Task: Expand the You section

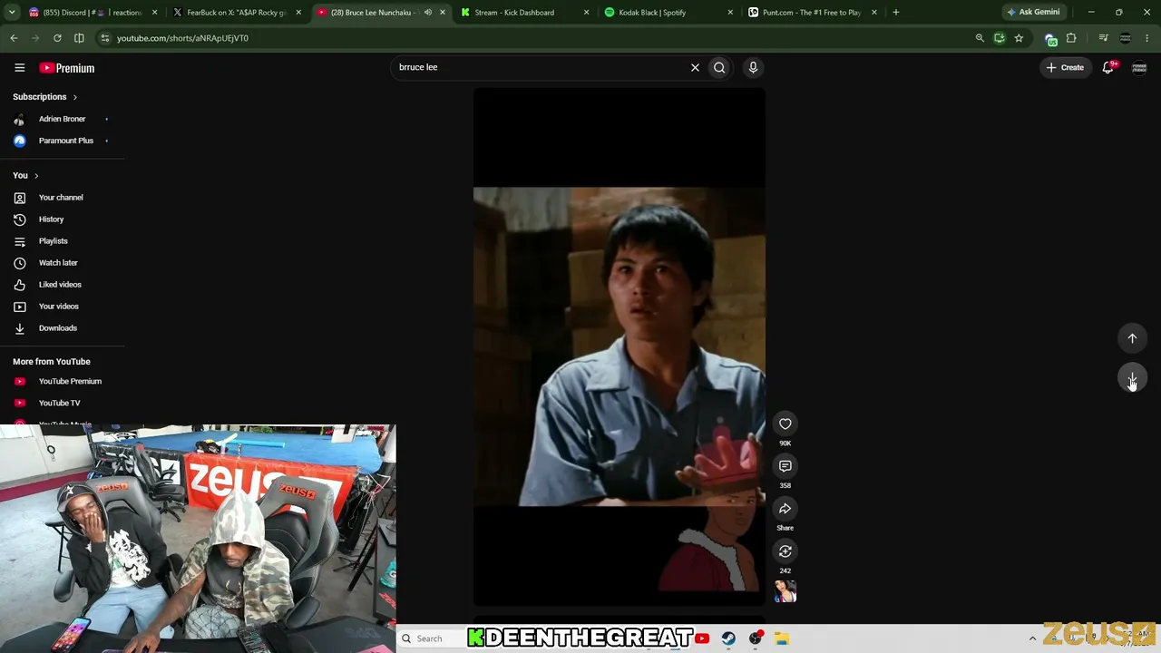Action: click(x=25, y=175)
